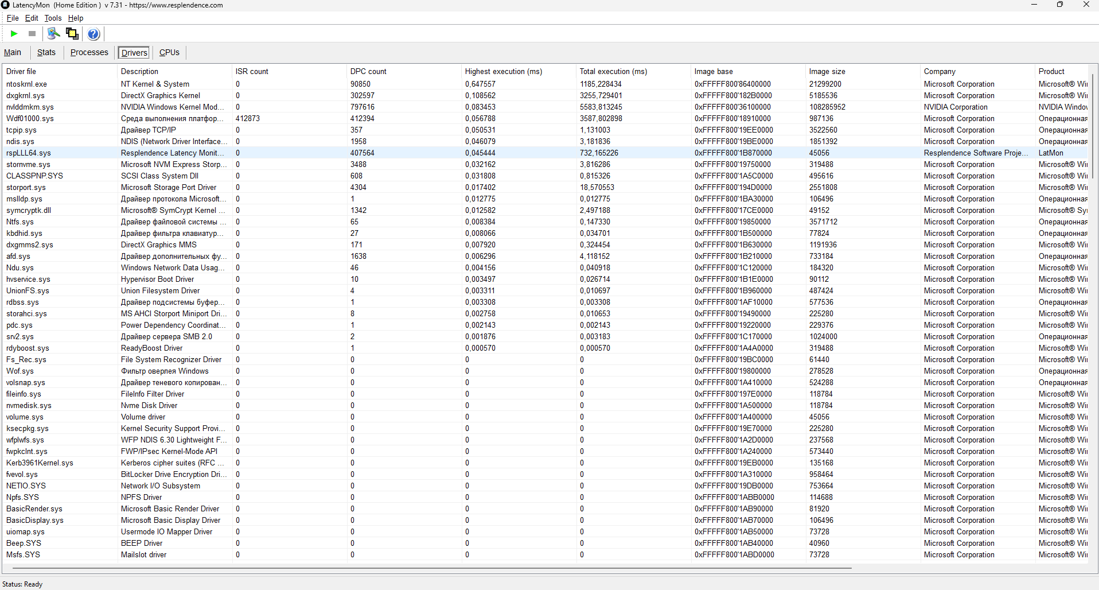Click the Total execution (ms) column header
This screenshot has width=1099, height=590.
click(613, 72)
